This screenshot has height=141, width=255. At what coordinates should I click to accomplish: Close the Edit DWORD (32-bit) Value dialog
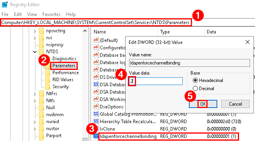point(248,42)
